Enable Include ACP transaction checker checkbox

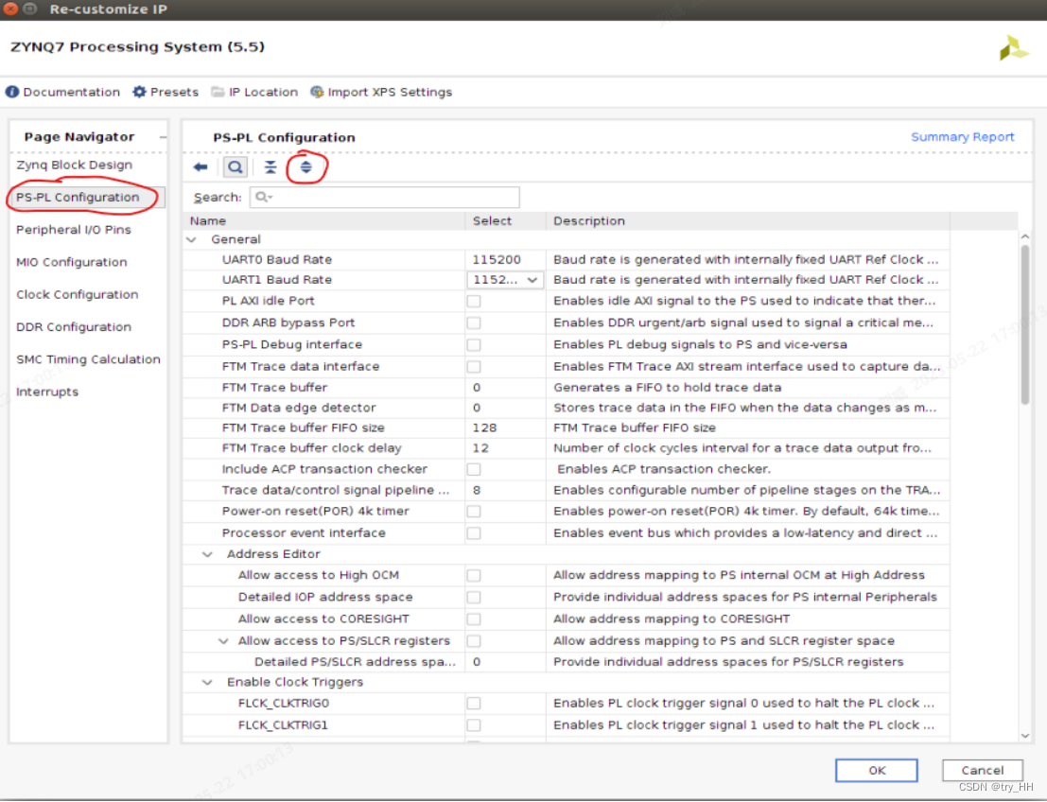[x=474, y=469]
